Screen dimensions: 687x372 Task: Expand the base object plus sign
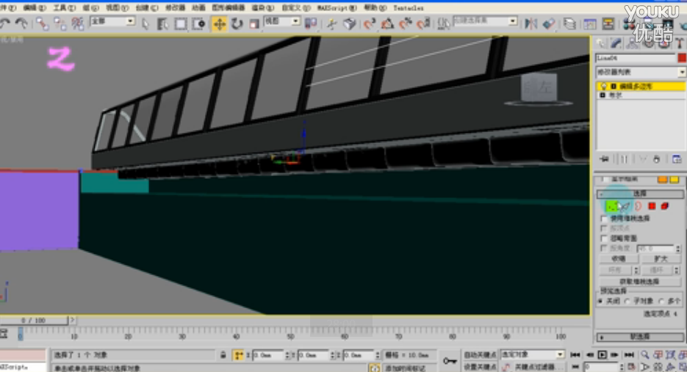(603, 95)
